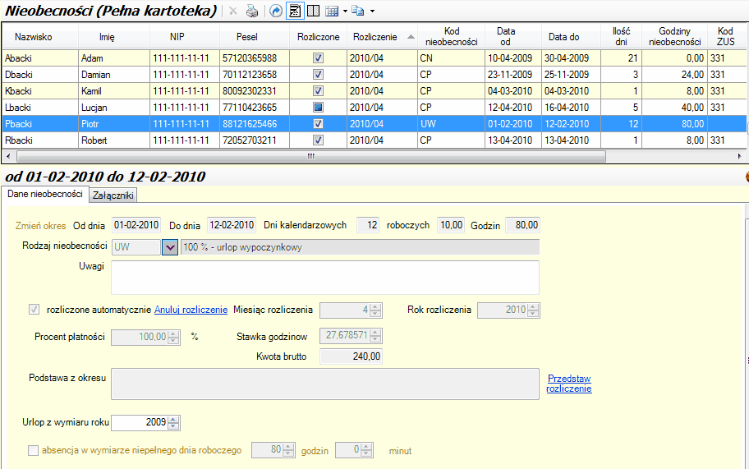
Task: Click the table grid layout icon
Action: [332, 11]
